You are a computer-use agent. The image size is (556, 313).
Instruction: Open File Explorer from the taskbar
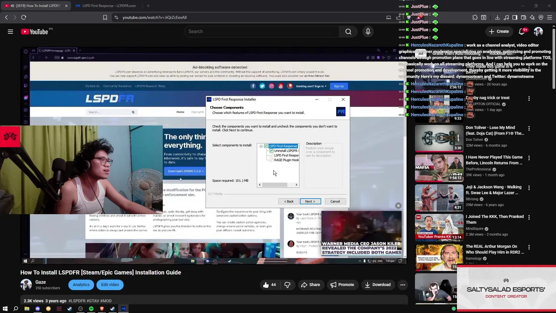click(x=26, y=309)
